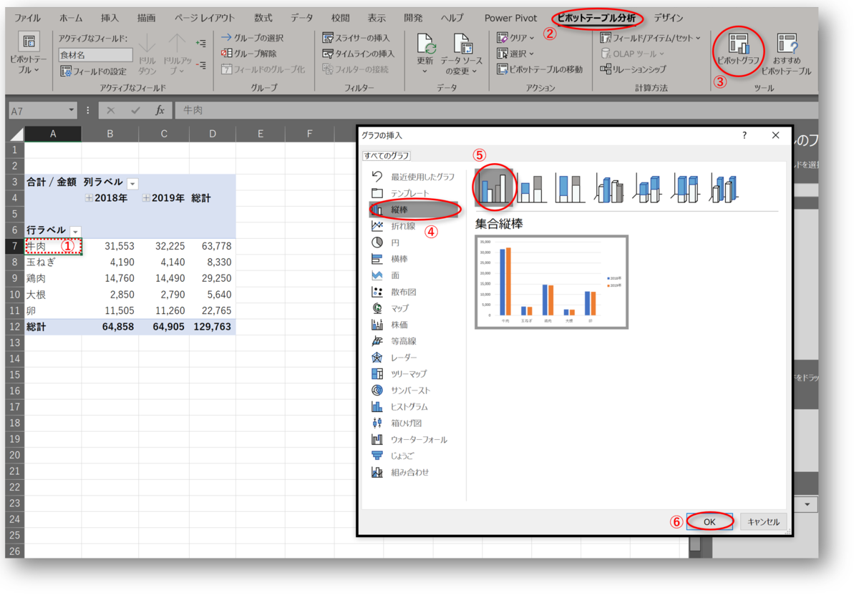Screen dimensions: 859x605
Task: Expand the 2019年 column group
Action: [x=147, y=198]
